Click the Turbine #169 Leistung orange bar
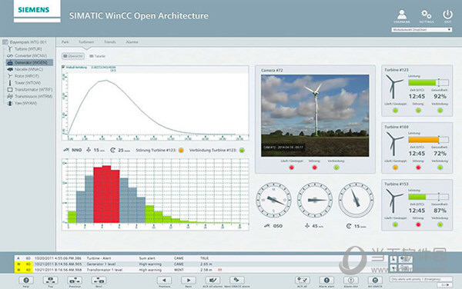 click(x=424, y=140)
